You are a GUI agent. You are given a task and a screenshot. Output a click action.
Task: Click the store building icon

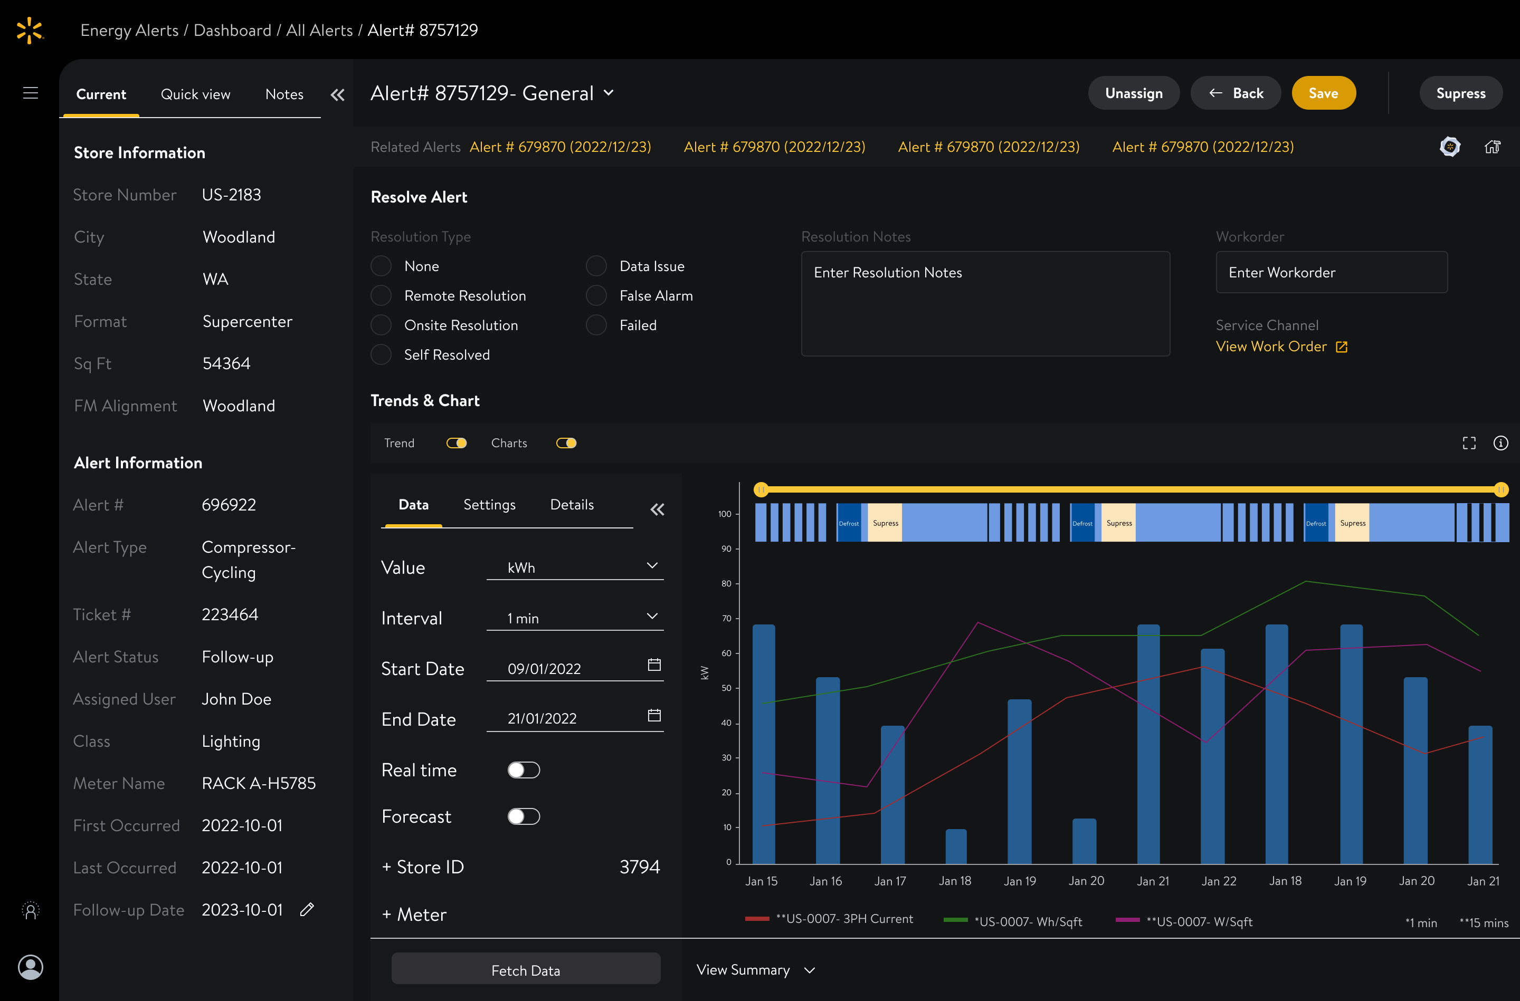tap(1492, 147)
